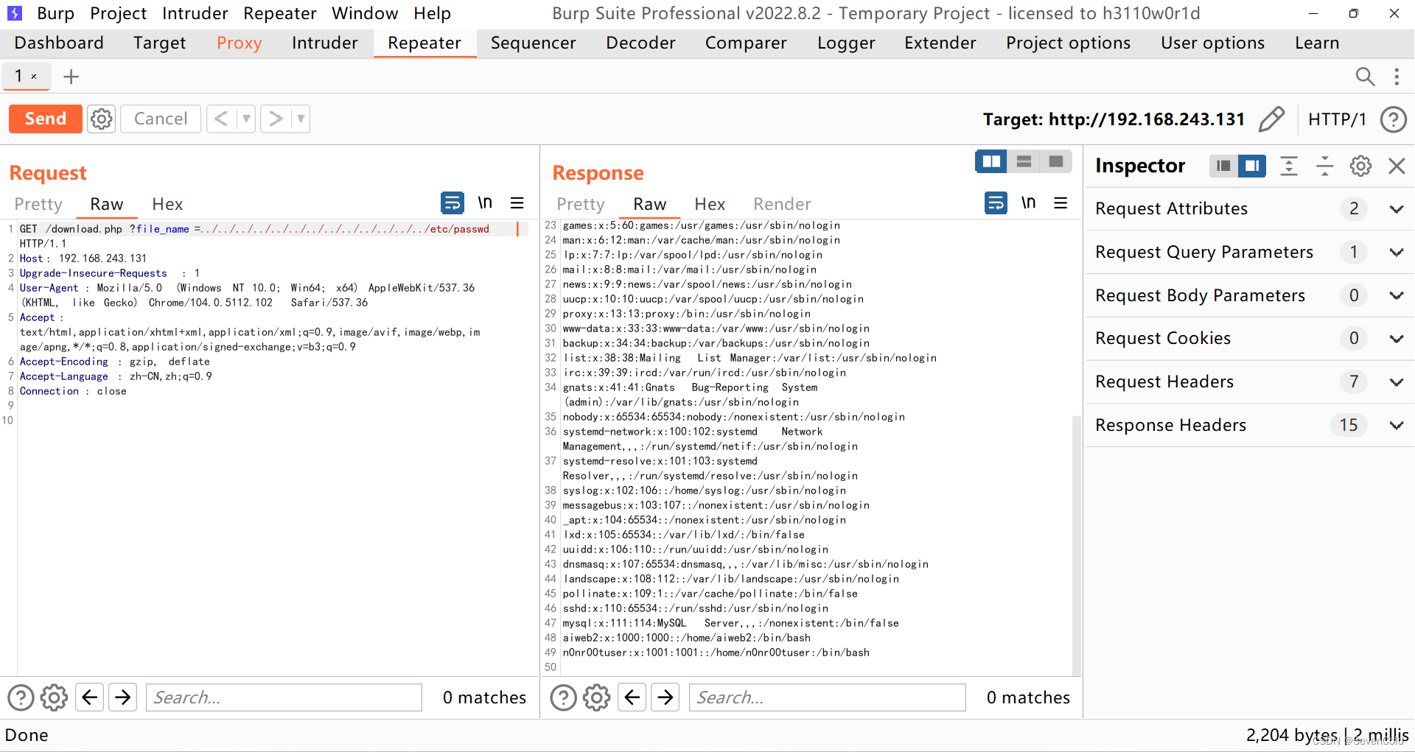This screenshot has width=1415, height=752.
Task: Open HTTP/1 protocol help icon
Action: (1393, 119)
